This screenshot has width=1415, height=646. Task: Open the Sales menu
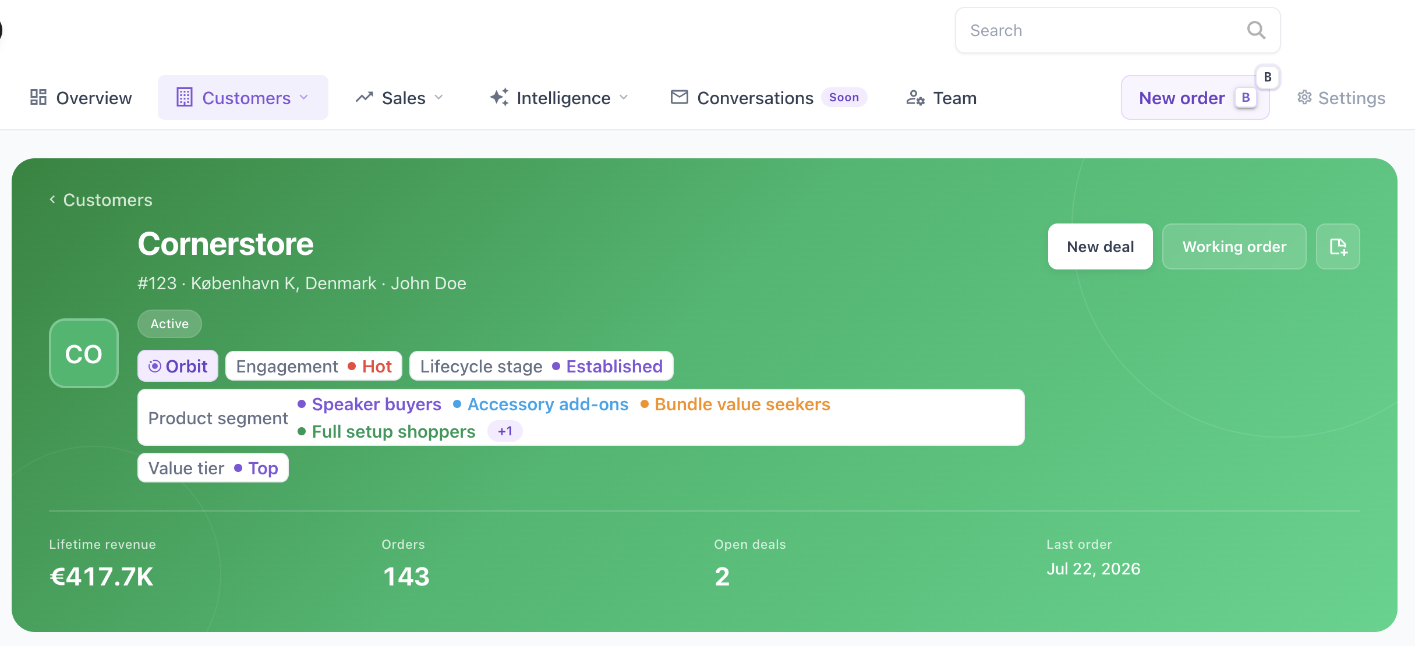[400, 98]
